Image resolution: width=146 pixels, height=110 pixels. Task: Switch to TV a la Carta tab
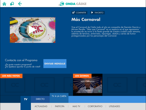tap(59, 98)
